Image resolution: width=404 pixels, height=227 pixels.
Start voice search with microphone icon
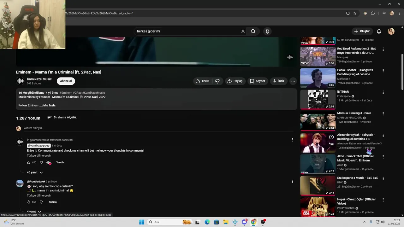pos(267,31)
